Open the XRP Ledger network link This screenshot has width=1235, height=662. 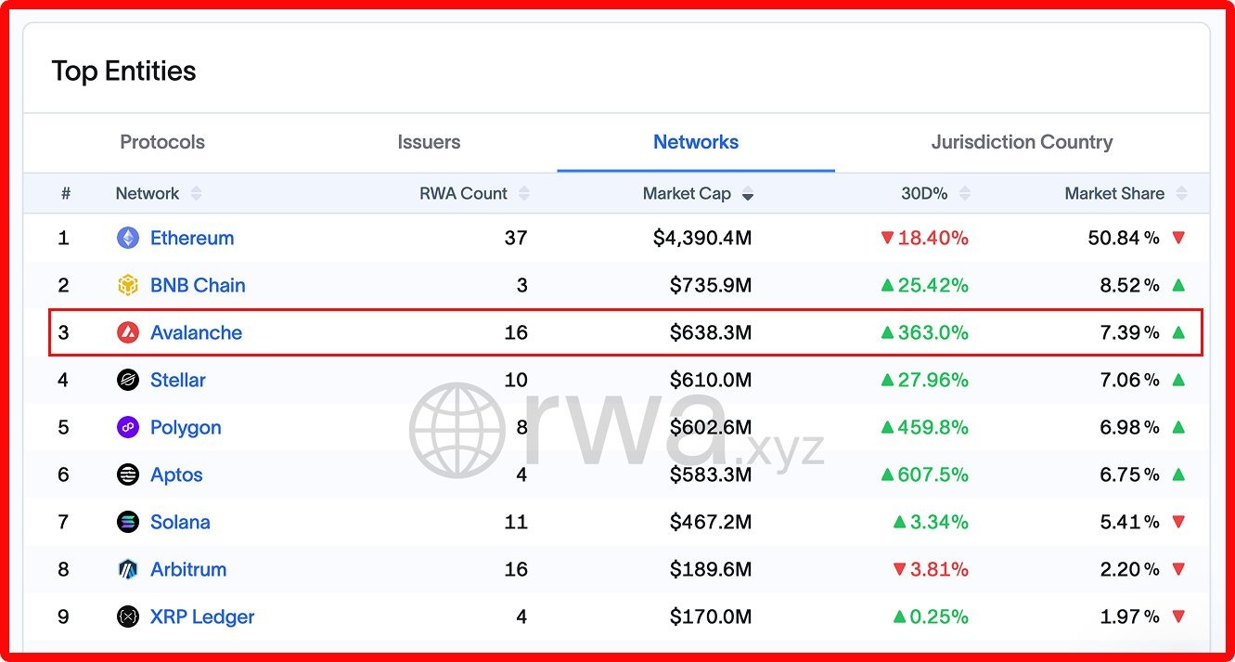[202, 617]
